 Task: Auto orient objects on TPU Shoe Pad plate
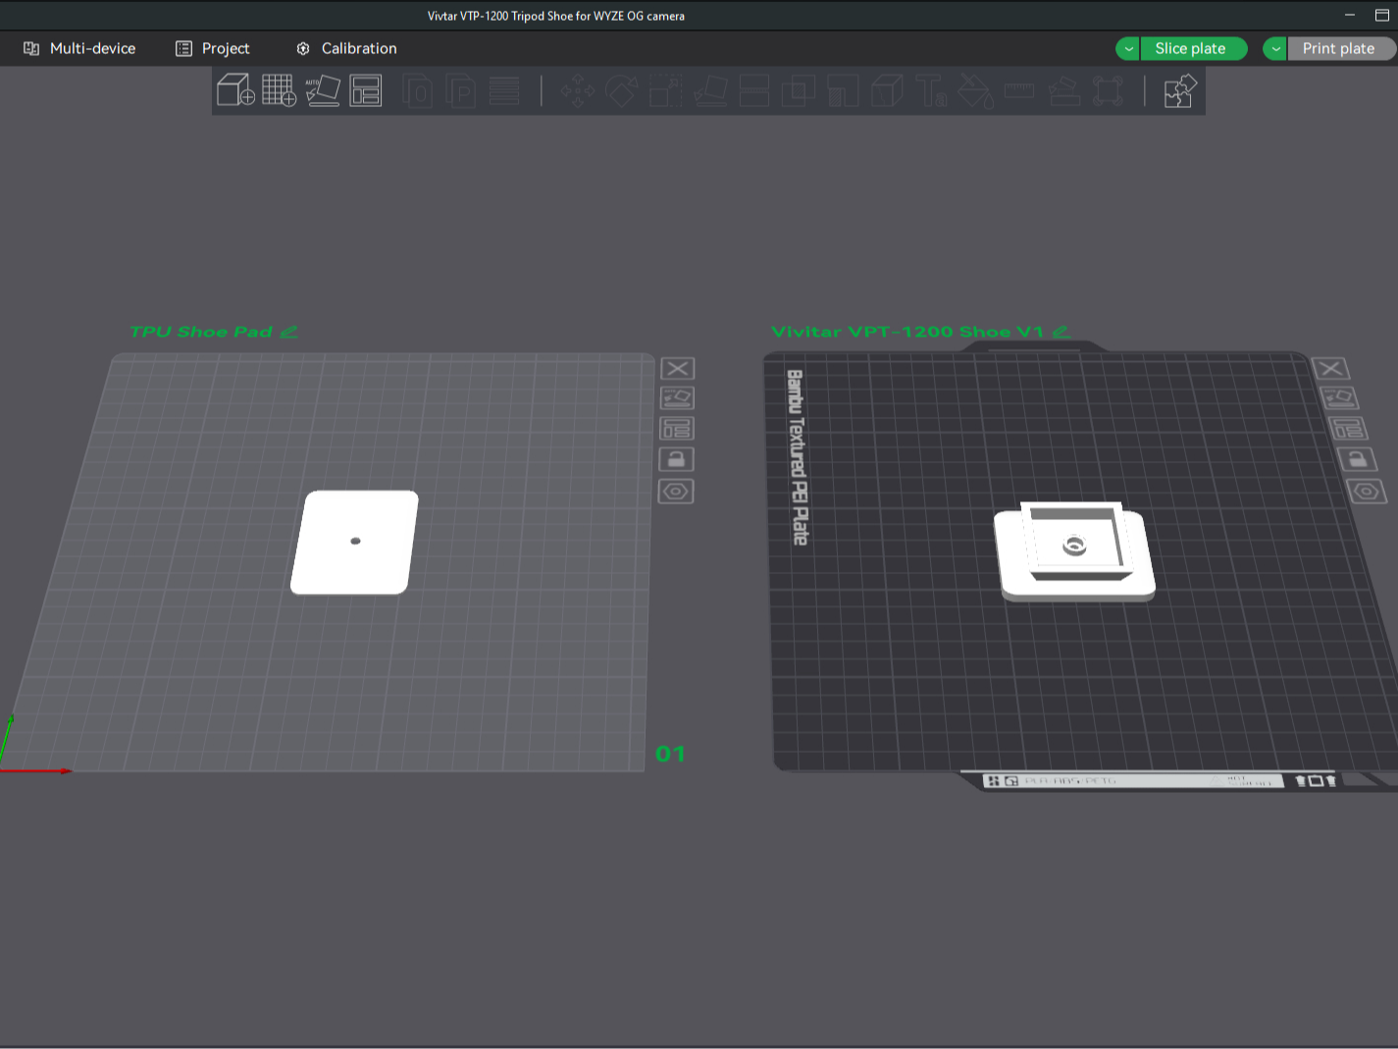point(677,398)
